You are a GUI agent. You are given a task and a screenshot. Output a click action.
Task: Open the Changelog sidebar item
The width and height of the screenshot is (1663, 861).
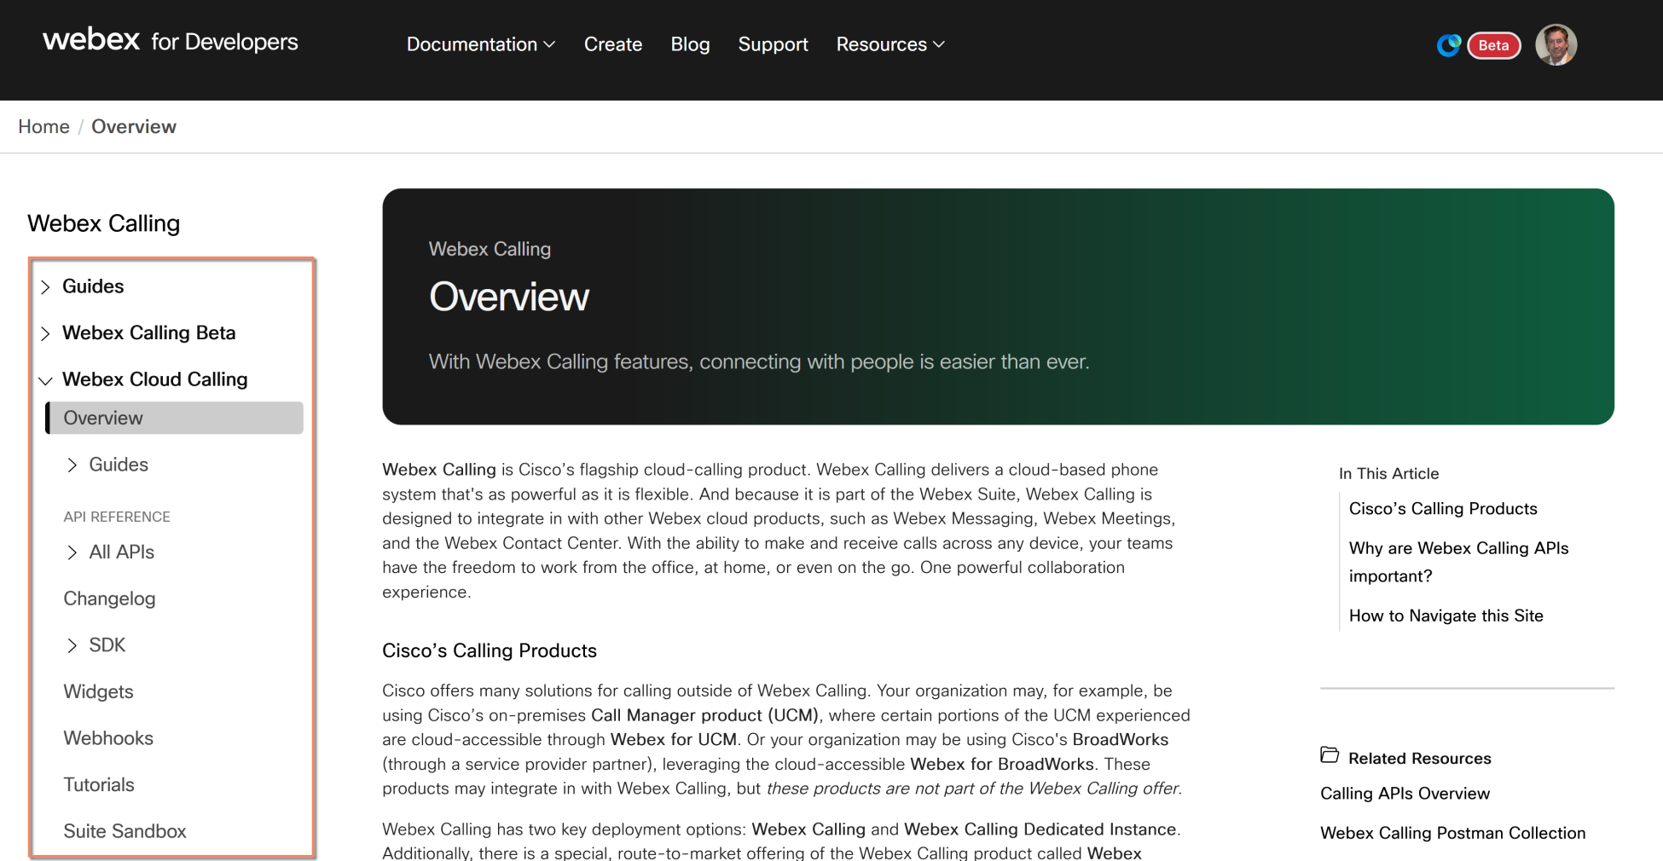tap(109, 598)
